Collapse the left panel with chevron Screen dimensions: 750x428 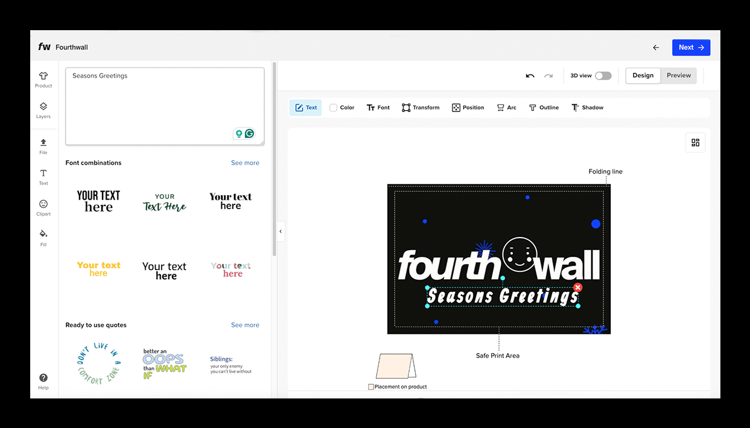(x=281, y=231)
